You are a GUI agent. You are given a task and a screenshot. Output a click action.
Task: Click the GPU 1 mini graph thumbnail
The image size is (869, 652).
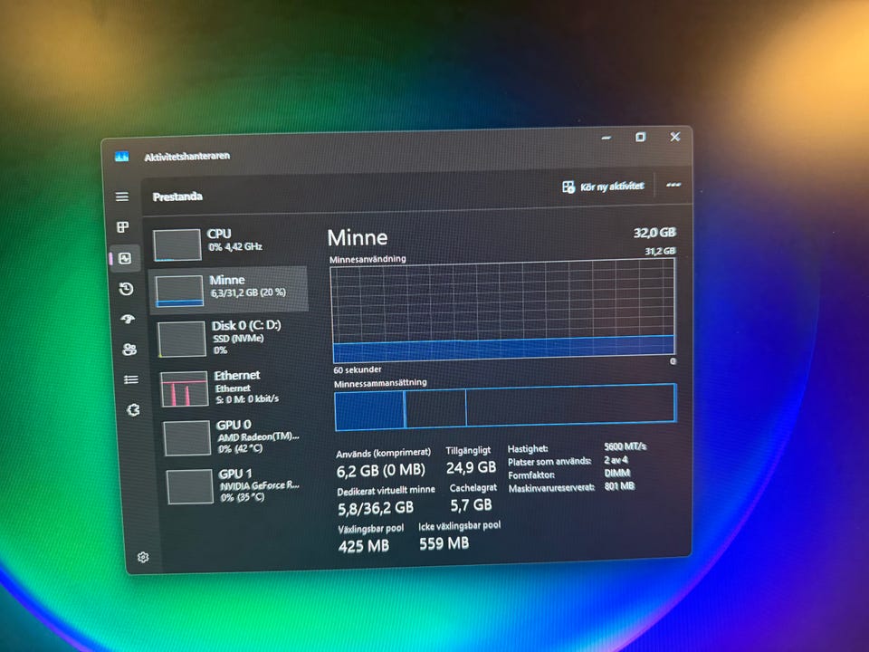tap(189, 487)
